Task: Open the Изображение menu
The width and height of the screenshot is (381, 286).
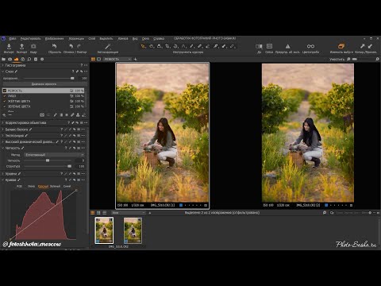Action: (x=54, y=39)
